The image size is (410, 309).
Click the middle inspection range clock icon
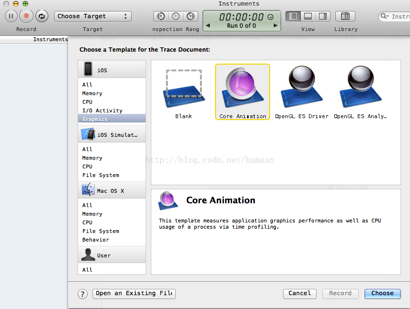click(x=176, y=16)
